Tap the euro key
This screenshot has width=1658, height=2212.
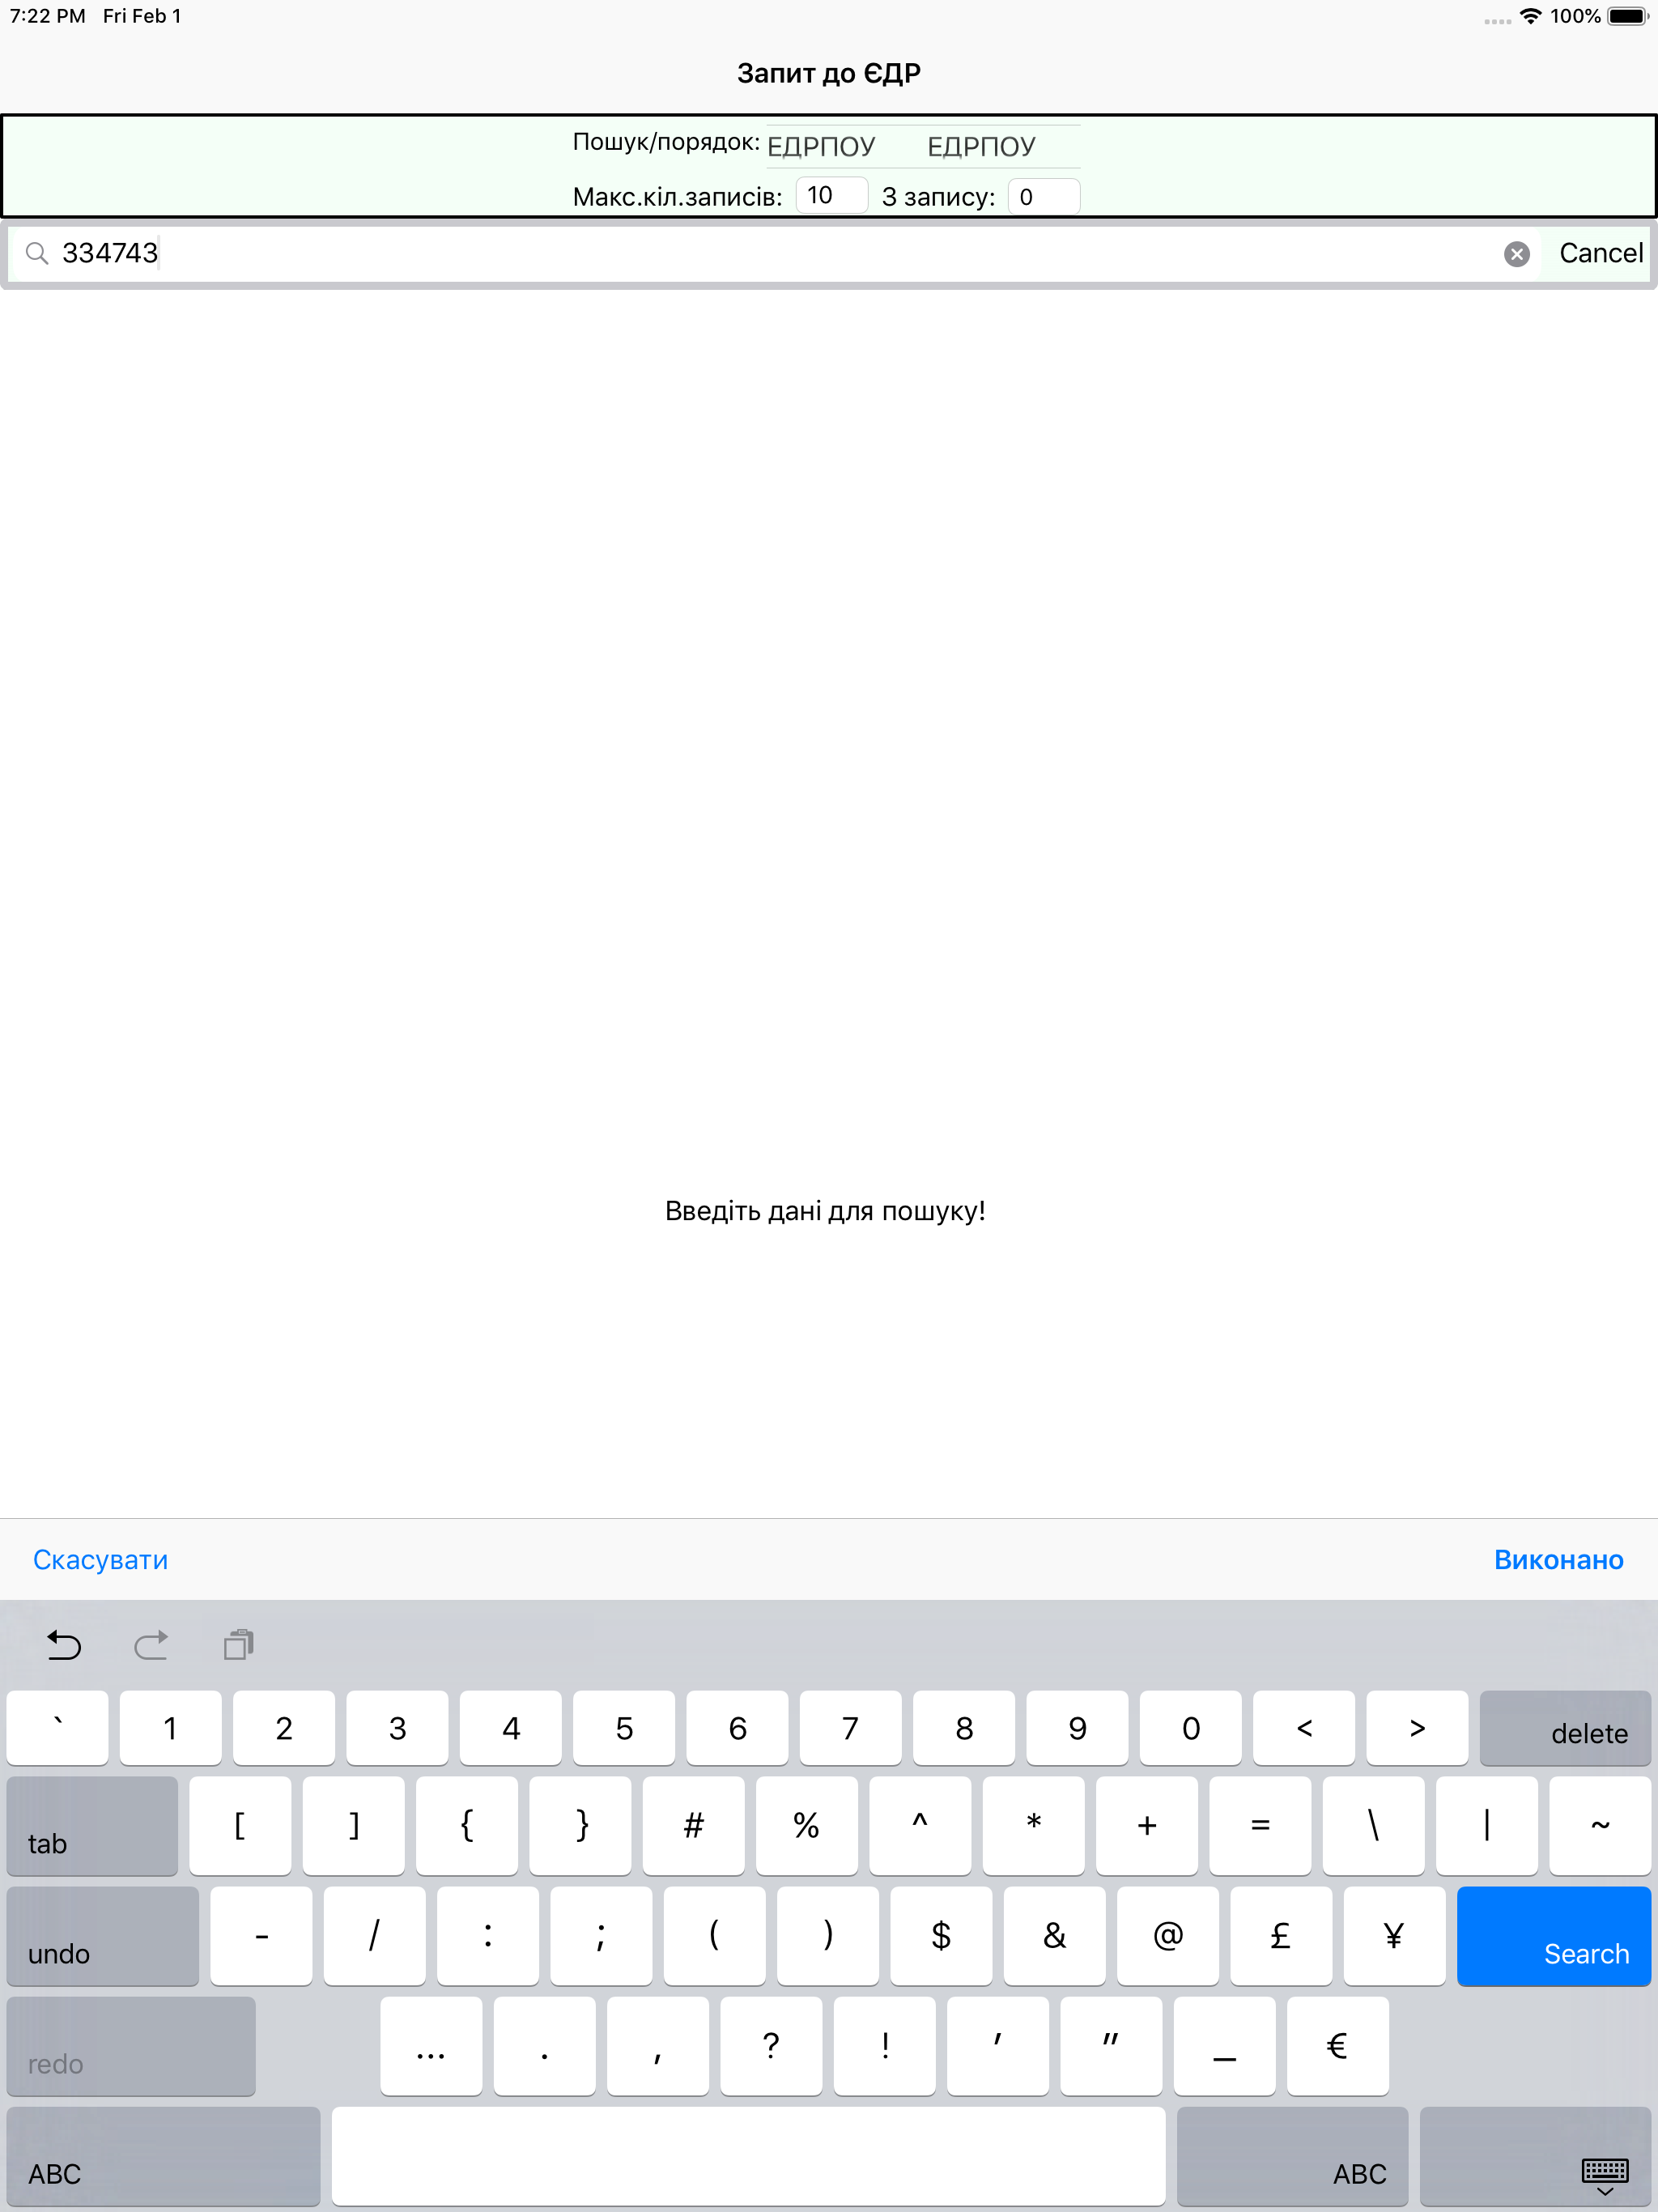coord(1337,2046)
